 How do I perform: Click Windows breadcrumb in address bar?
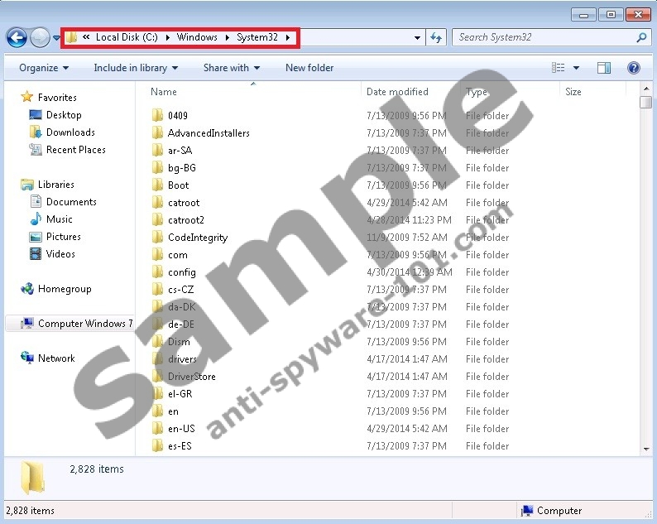pyautogui.click(x=197, y=37)
